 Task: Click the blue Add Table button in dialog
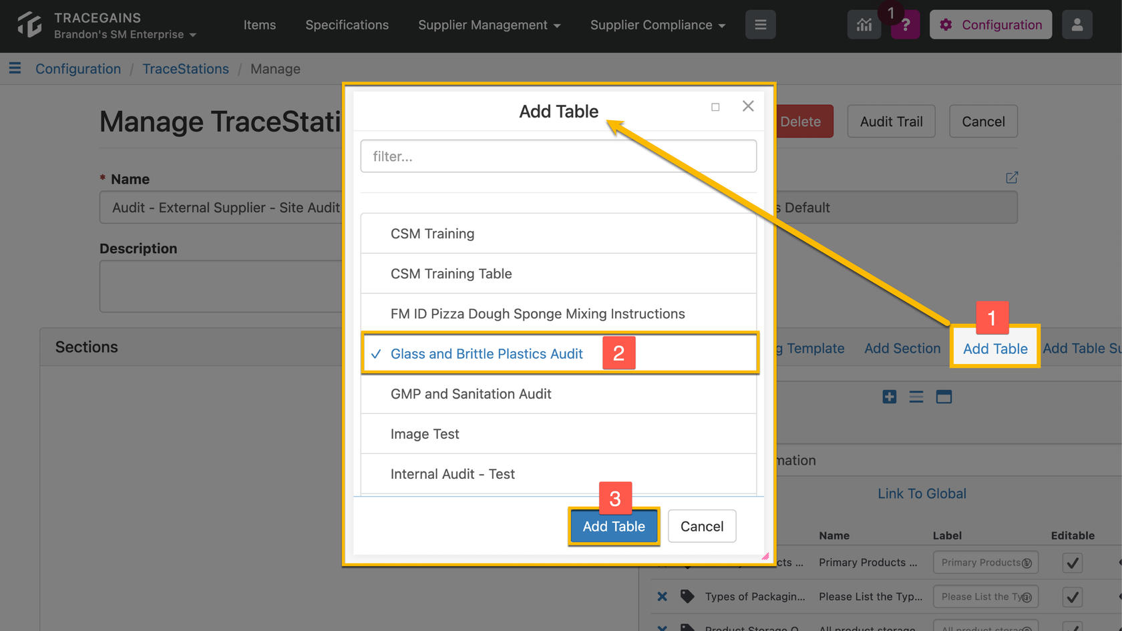coord(614,526)
